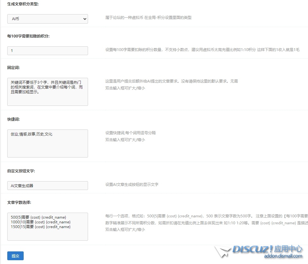Click the virtual currency type description text
Viewport: 308px width, 264px height.
click(x=148, y=18)
